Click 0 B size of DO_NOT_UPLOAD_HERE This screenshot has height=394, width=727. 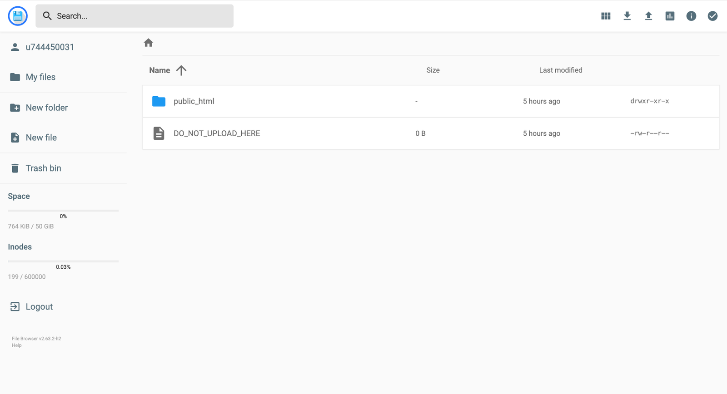pos(420,133)
